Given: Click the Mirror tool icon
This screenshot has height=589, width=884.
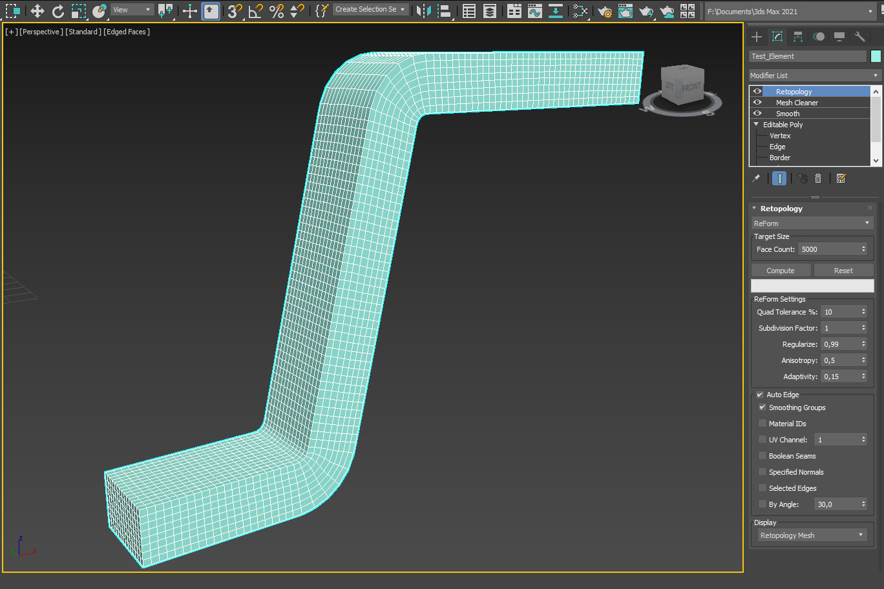Looking at the screenshot, I should (423, 11).
